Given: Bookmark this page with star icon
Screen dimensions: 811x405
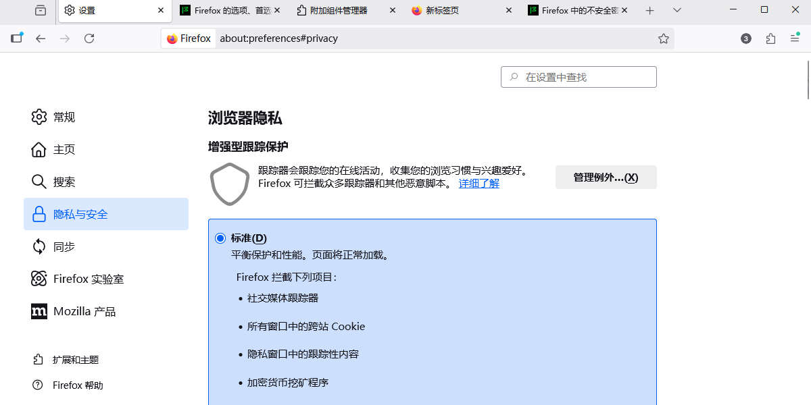Looking at the screenshot, I should pos(664,38).
